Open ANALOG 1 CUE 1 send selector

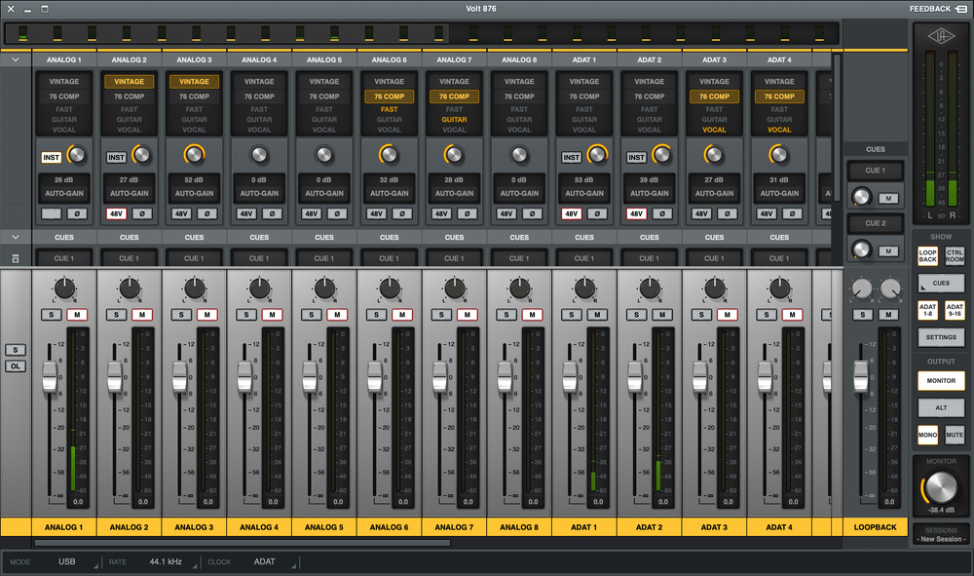tap(64, 258)
